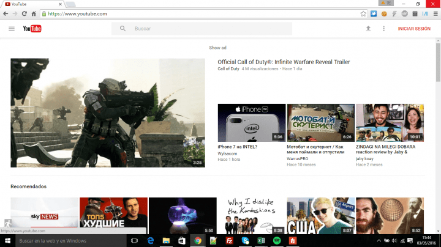Image resolution: width=441 pixels, height=247 pixels.
Task: Open the США video thumbnail
Action: [320, 216]
